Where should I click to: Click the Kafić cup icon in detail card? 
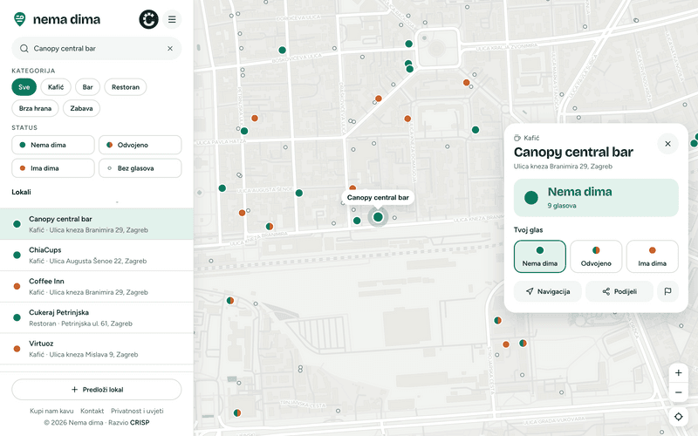517,138
